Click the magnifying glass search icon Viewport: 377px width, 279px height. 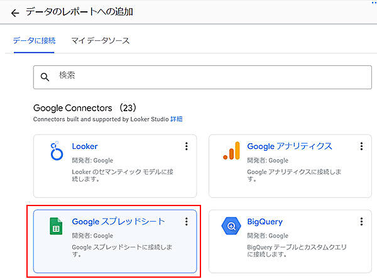pyautogui.click(x=45, y=77)
